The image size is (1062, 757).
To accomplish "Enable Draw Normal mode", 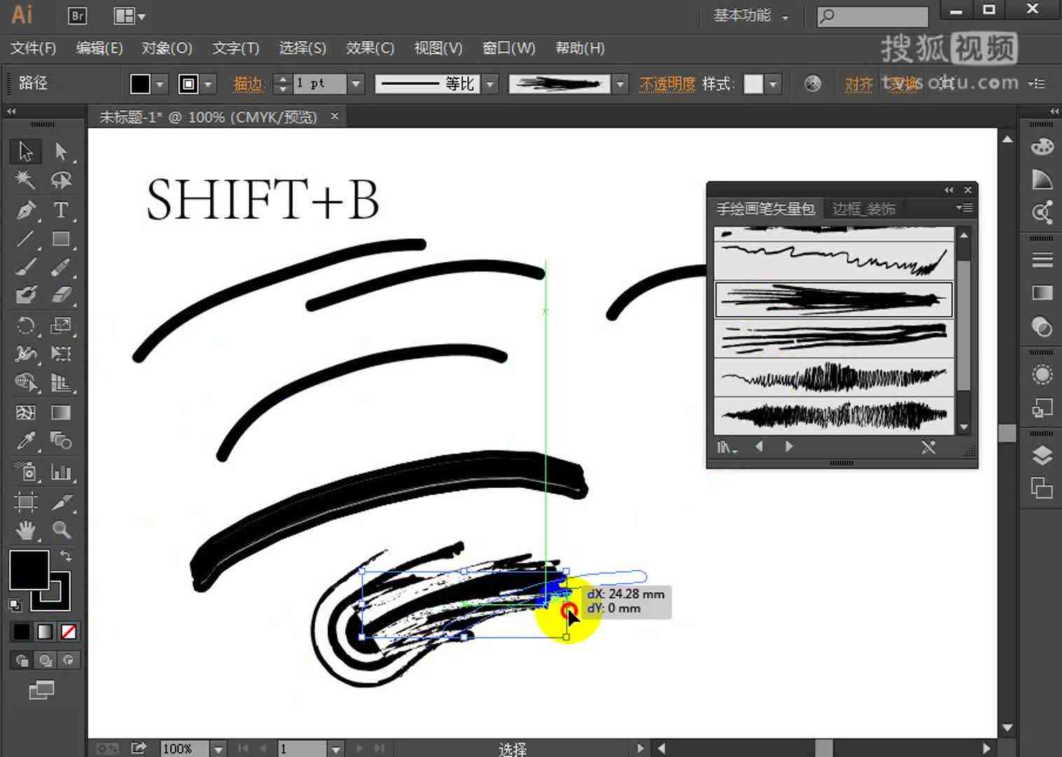I will point(22,660).
